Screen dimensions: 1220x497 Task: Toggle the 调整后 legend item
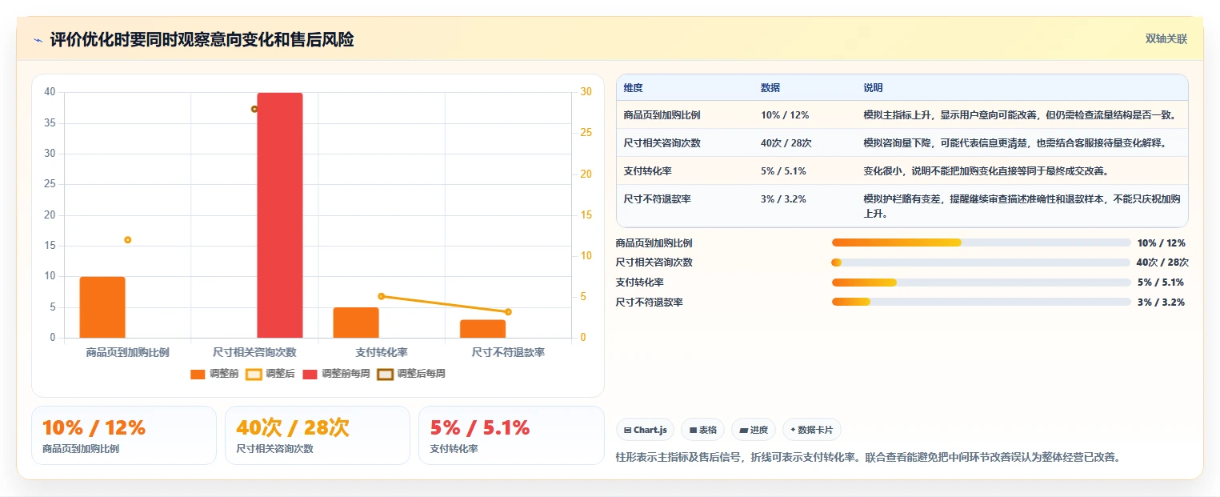coord(270,374)
